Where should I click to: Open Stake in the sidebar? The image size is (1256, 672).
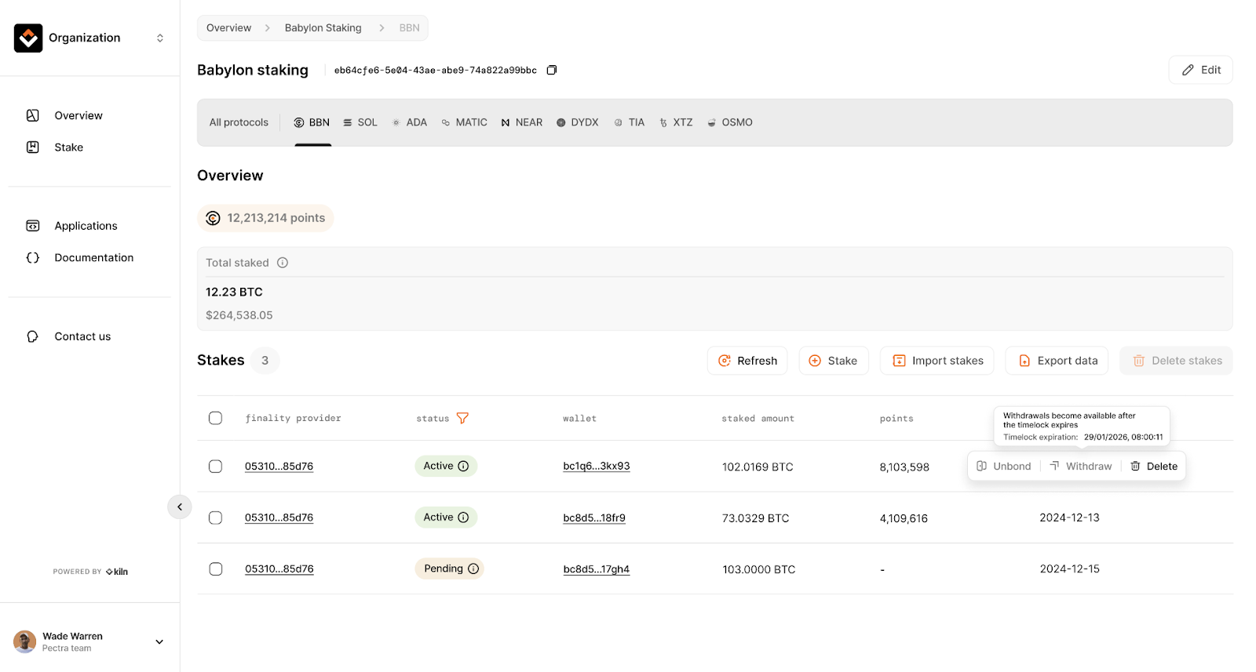pyautogui.click(x=68, y=147)
